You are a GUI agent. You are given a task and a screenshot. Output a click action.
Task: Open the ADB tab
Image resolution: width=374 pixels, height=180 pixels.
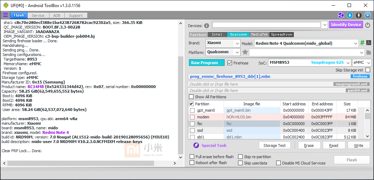pyautogui.click(x=57, y=15)
